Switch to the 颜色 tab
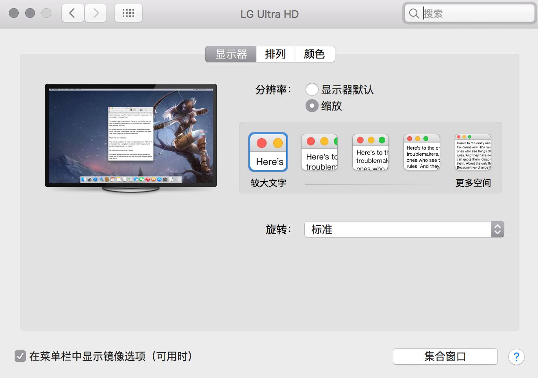The image size is (538, 378). click(315, 54)
